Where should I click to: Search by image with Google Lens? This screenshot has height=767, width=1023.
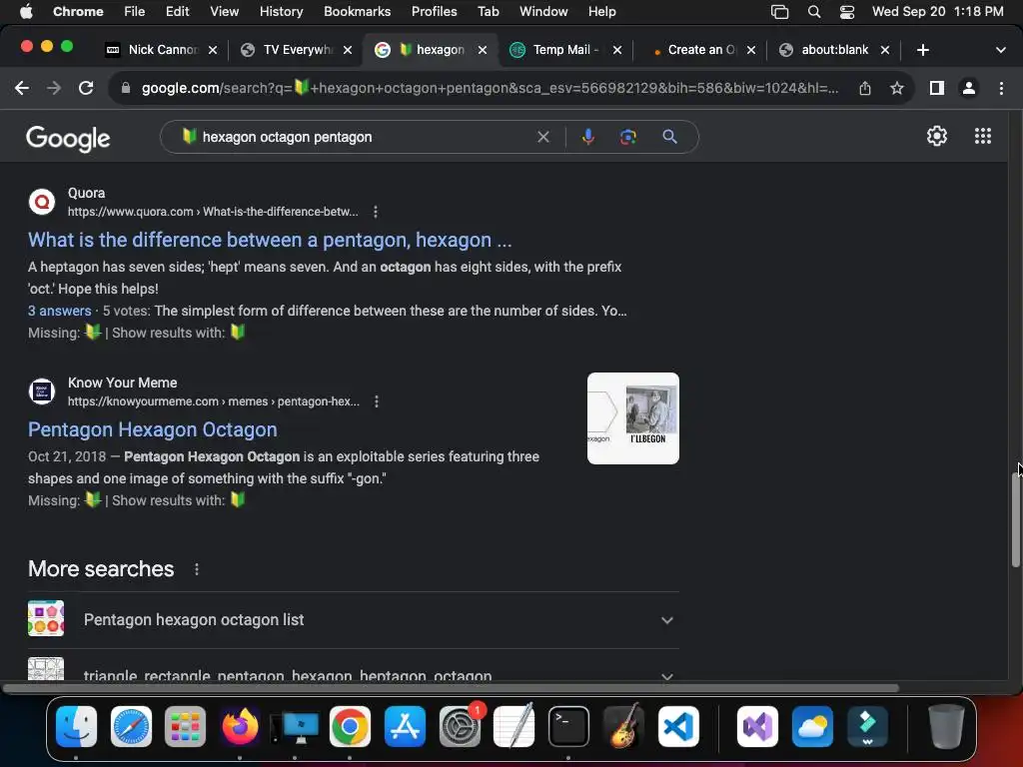click(x=627, y=137)
